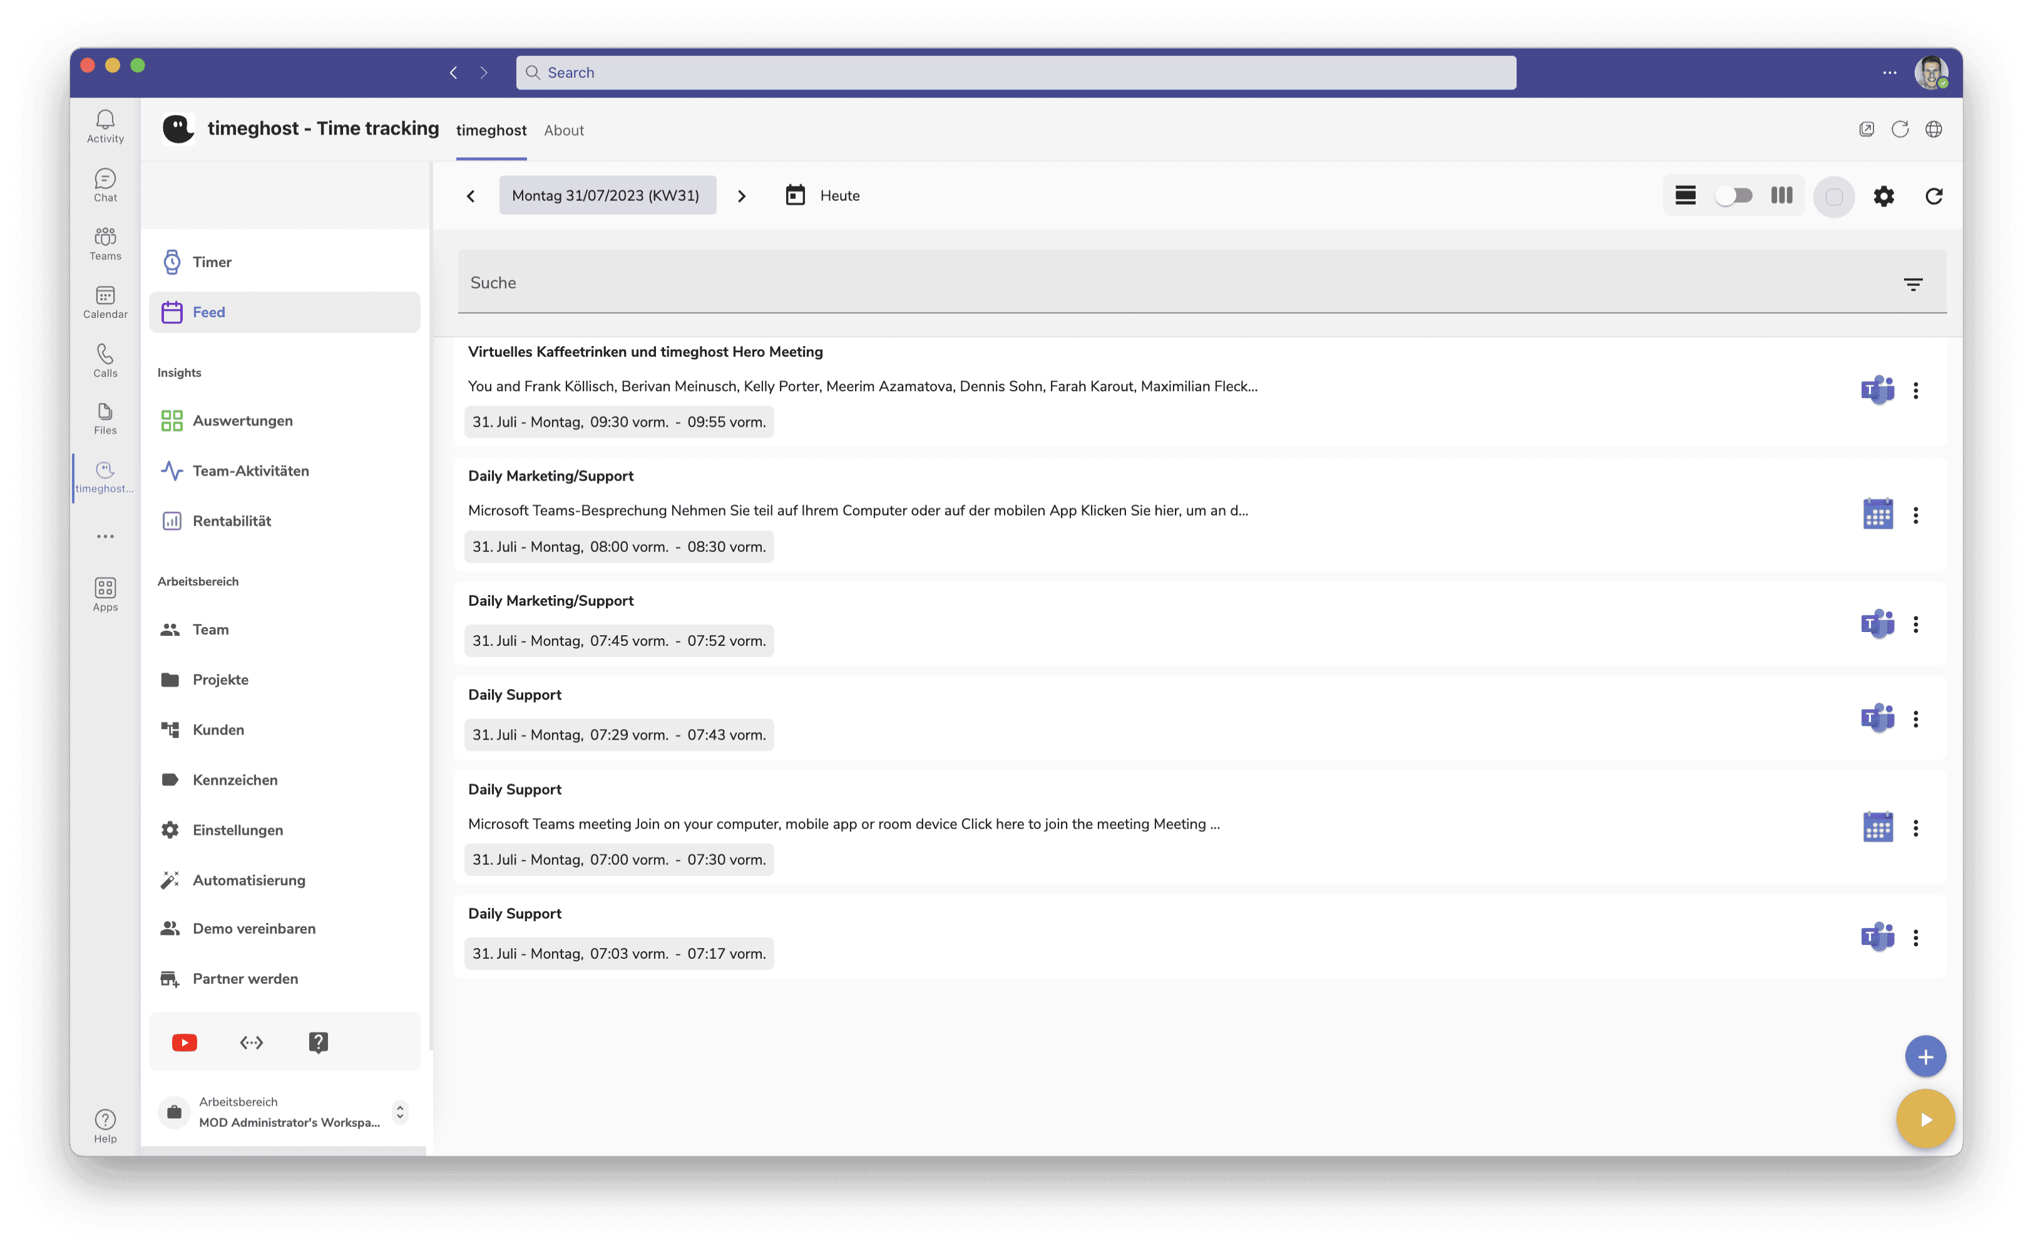2033x1249 pixels.
Task: Open the Activity bell in Teams sidebar
Action: [x=105, y=126]
